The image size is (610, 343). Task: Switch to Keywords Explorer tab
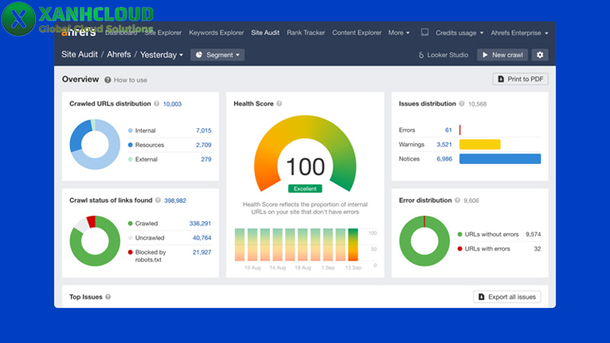tap(217, 33)
